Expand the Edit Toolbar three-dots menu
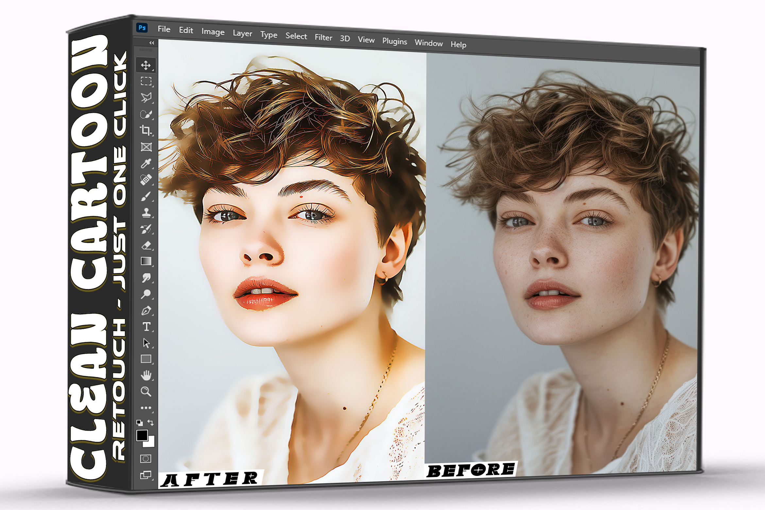765x510 pixels. [146, 408]
